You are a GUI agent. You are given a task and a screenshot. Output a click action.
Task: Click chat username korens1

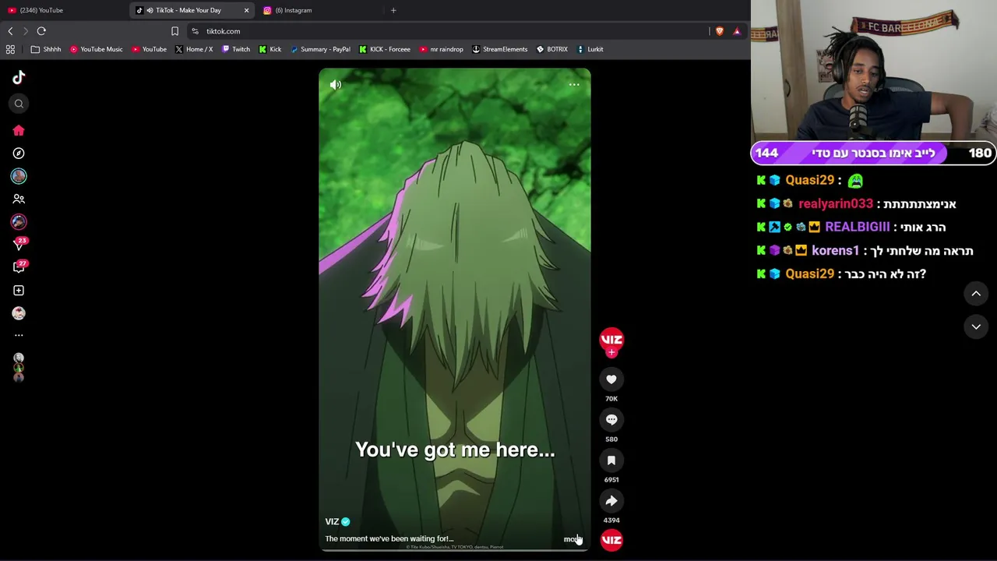[x=835, y=251]
